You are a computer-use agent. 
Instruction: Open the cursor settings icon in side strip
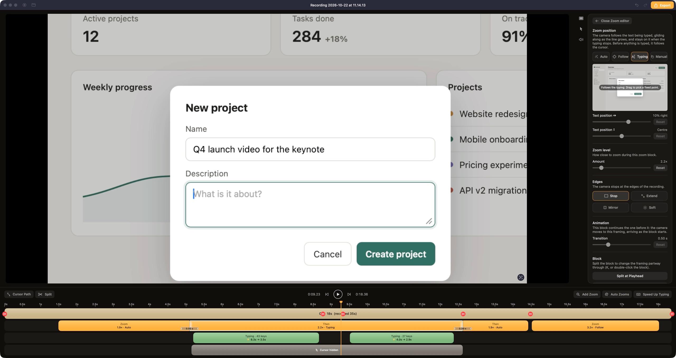click(581, 29)
